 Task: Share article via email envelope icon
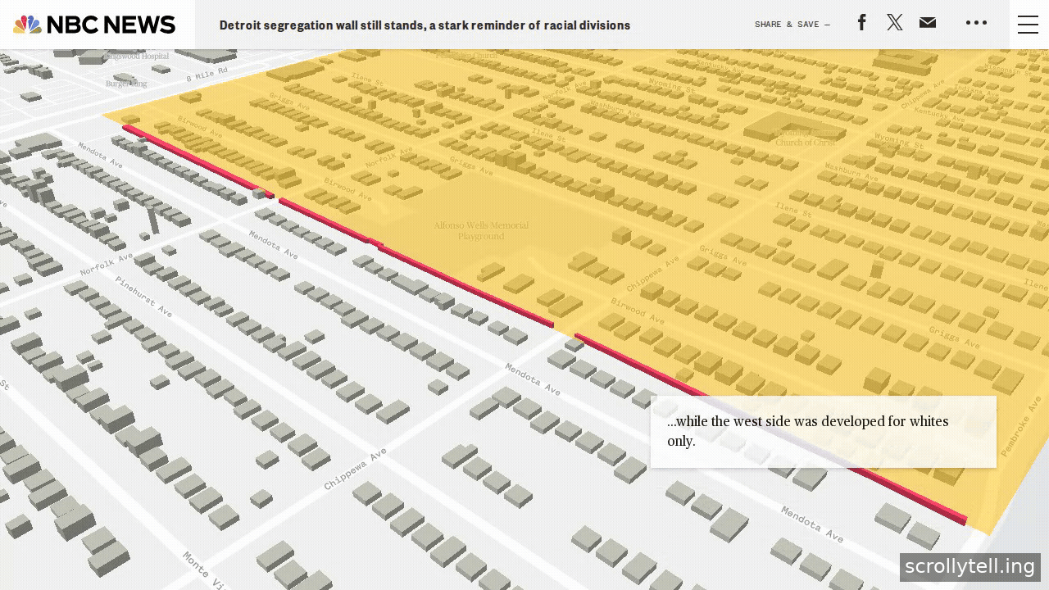tap(928, 23)
